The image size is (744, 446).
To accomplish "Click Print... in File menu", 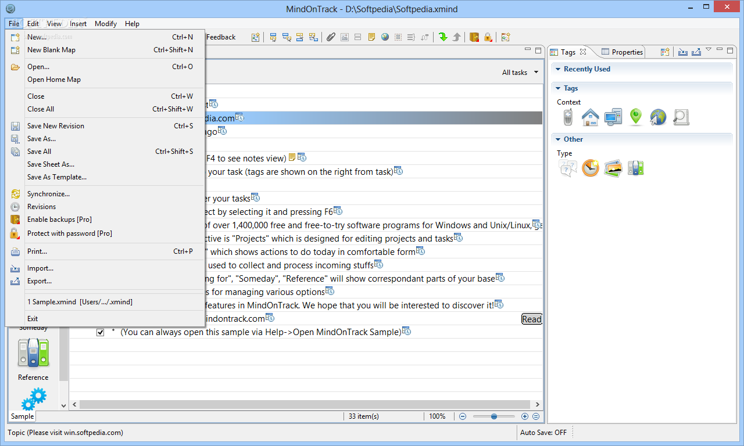I will click(105, 251).
